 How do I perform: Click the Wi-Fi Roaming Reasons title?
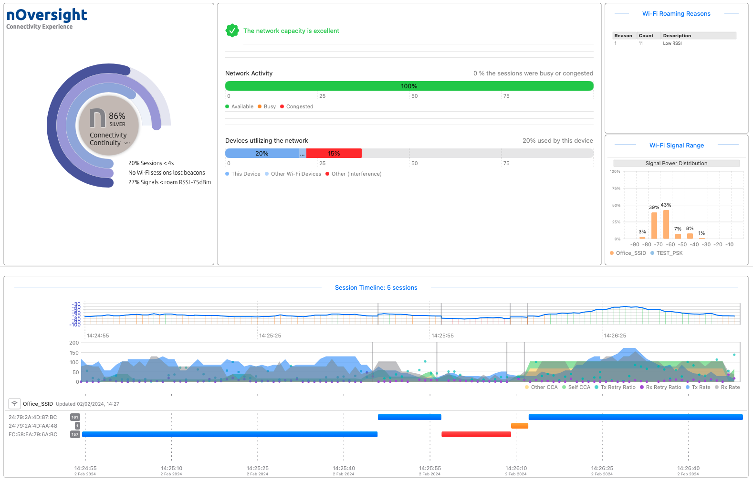pos(676,14)
